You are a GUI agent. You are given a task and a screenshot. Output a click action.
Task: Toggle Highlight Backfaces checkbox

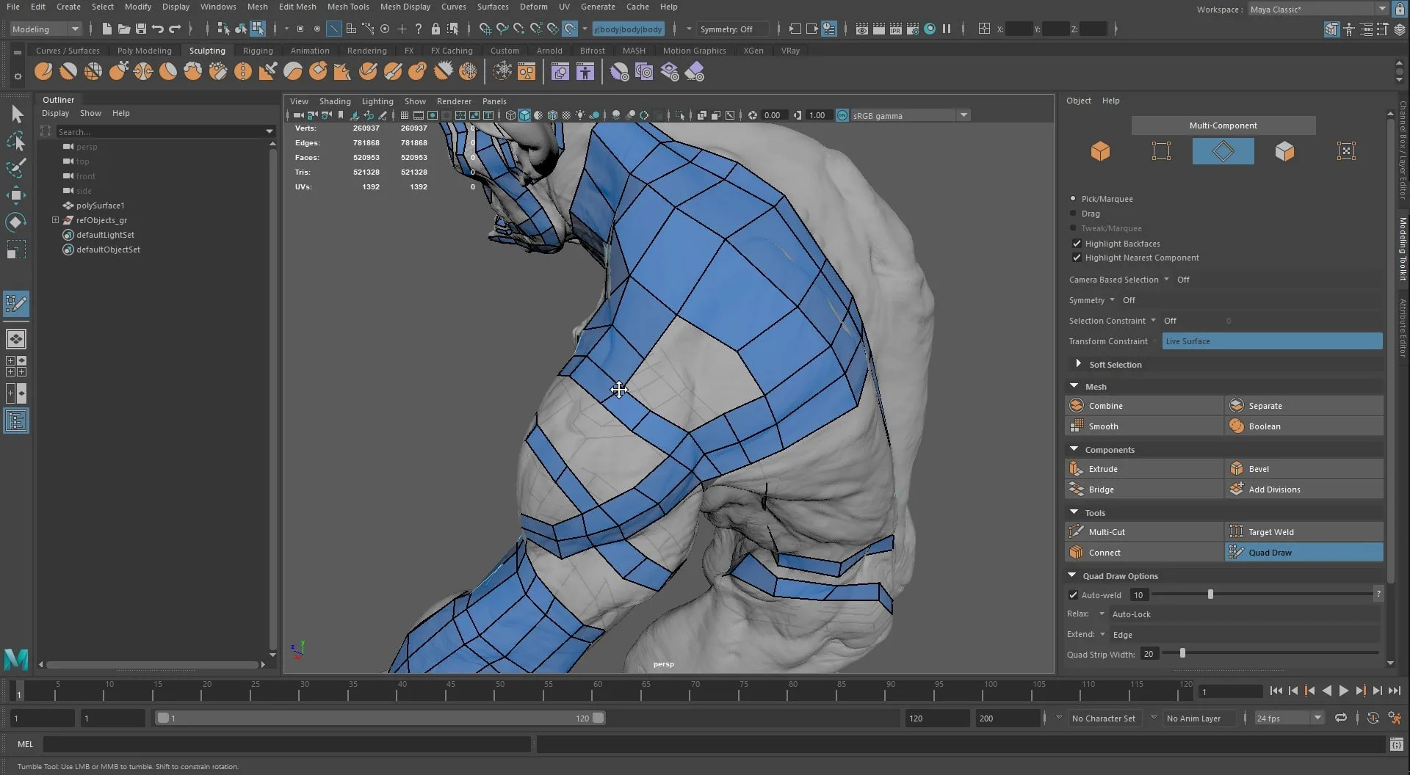click(1077, 244)
